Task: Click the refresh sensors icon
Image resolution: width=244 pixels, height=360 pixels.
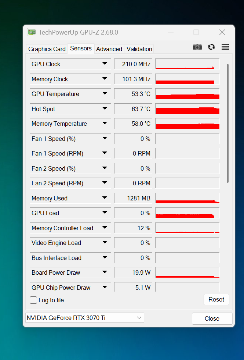Action: tap(211, 47)
